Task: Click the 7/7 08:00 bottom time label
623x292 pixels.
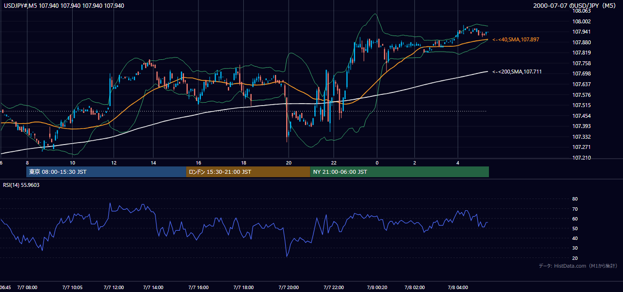Action: (x=27, y=288)
